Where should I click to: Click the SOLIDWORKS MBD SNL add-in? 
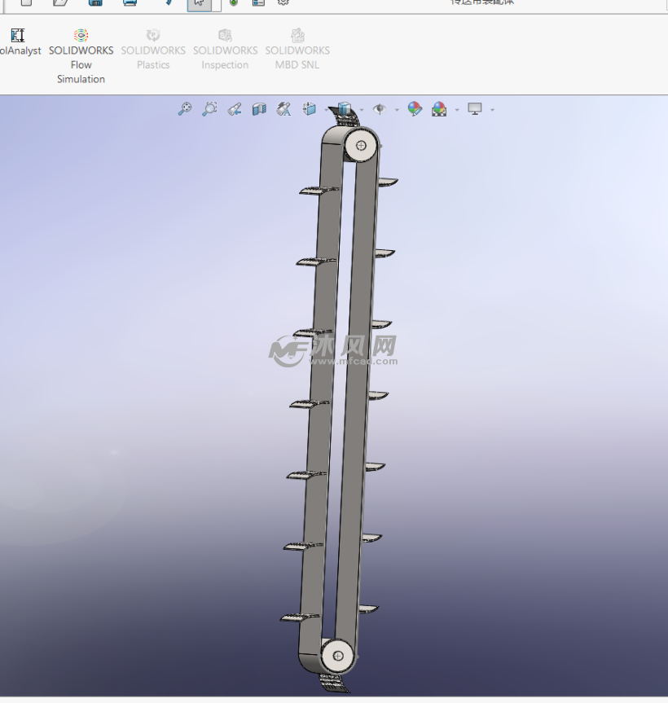coord(297,50)
